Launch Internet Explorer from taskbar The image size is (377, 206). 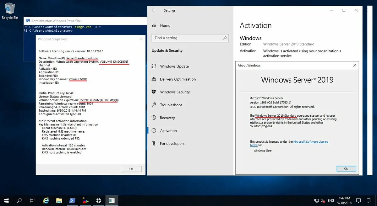click(x=46, y=200)
